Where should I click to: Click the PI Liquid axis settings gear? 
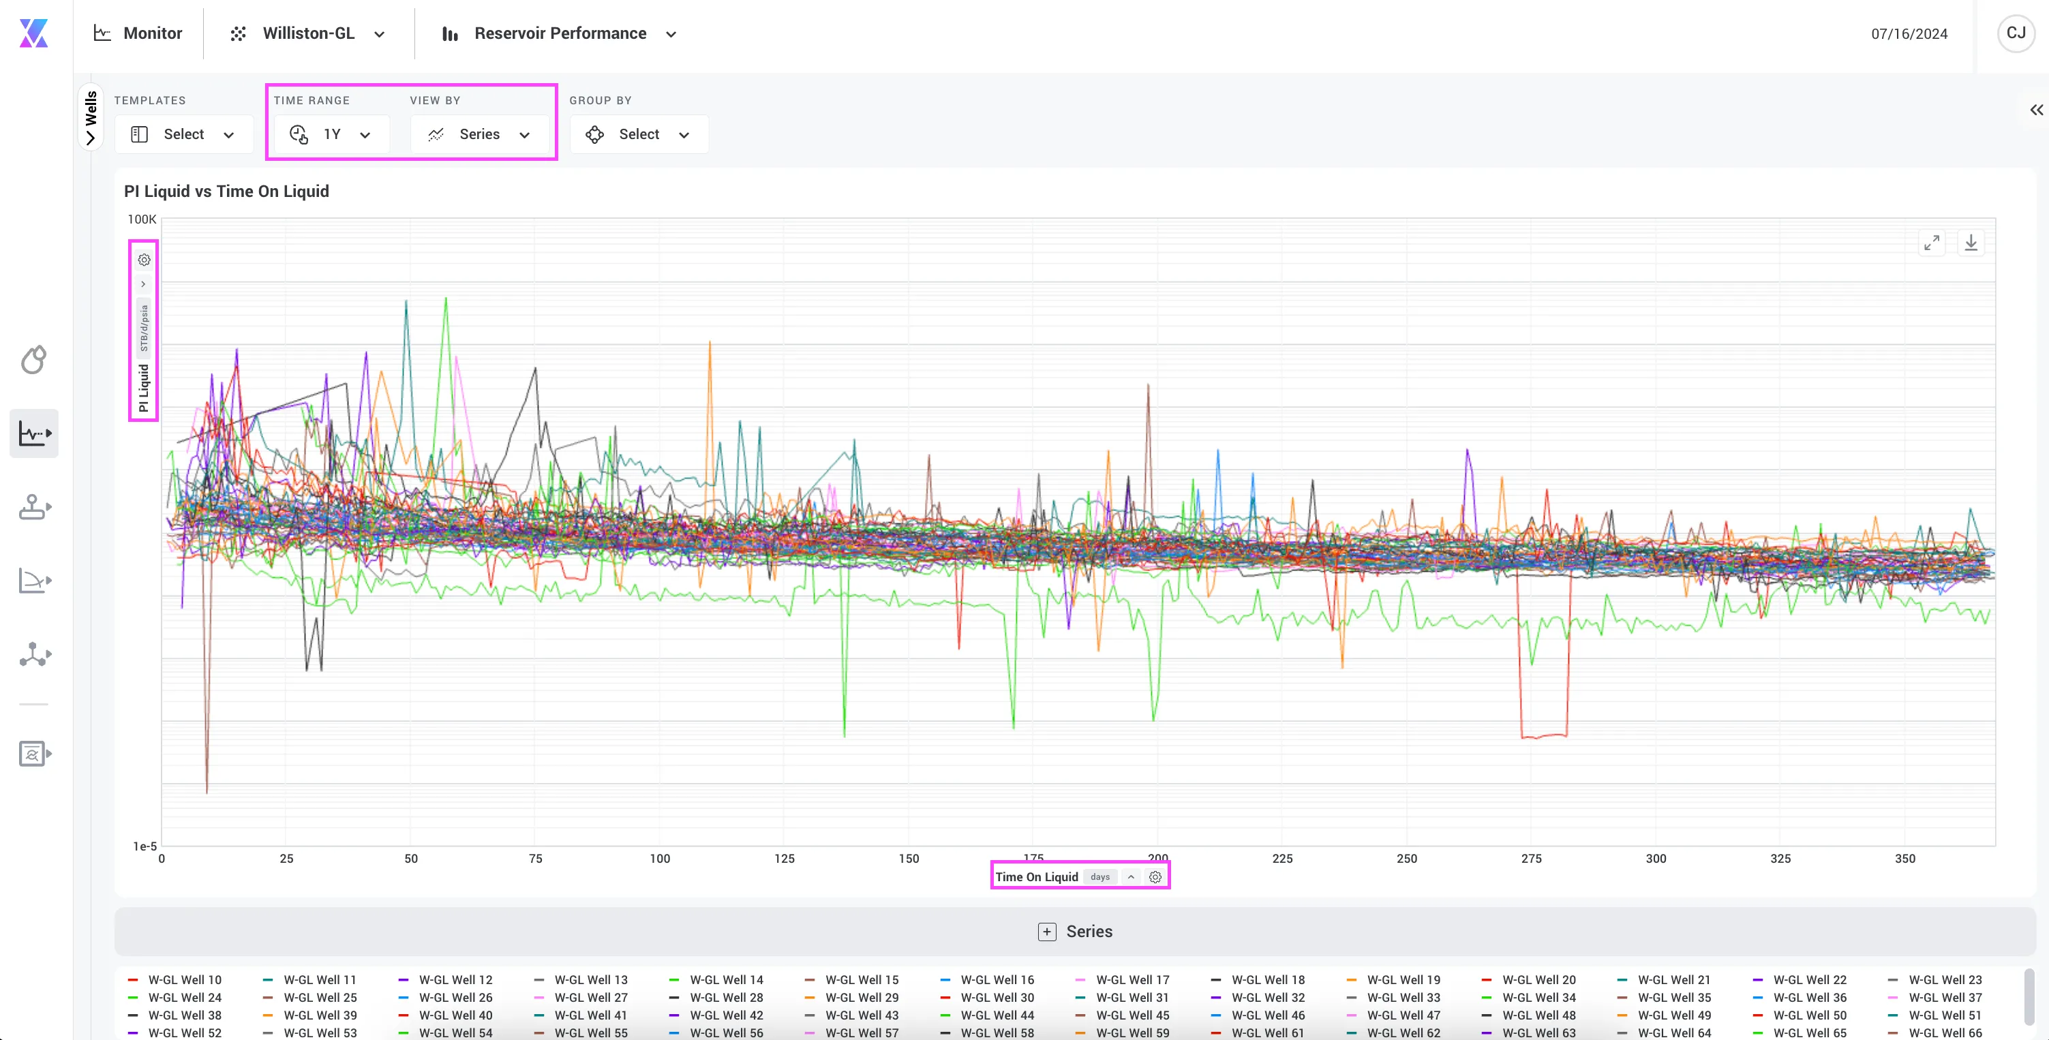click(x=144, y=260)
